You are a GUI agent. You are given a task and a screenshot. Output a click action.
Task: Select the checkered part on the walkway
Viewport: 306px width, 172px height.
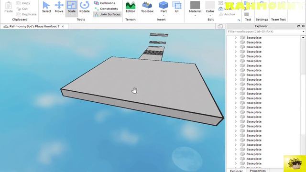(153, 53)
